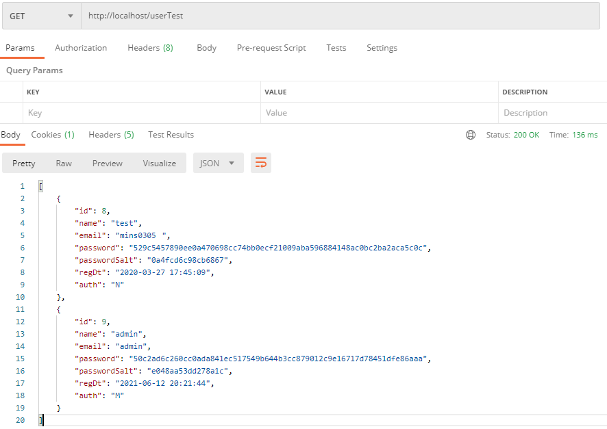Click the KEY column header
This screenshot has width=607, height=429.
pyautogui.click(x=33, y=92)
